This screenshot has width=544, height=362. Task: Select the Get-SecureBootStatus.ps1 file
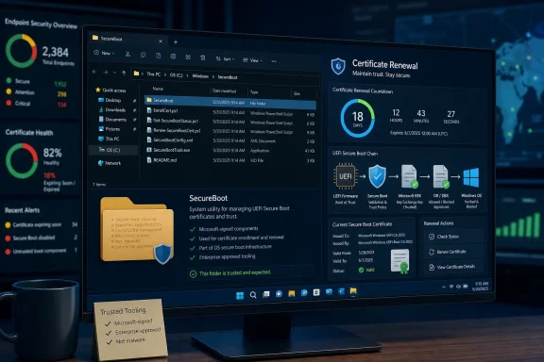click(x=230, y=122)
